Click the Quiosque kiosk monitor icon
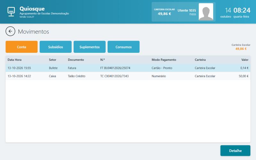Image resolution: width=256 pixels, height=160 pixels. pos(11,12)
